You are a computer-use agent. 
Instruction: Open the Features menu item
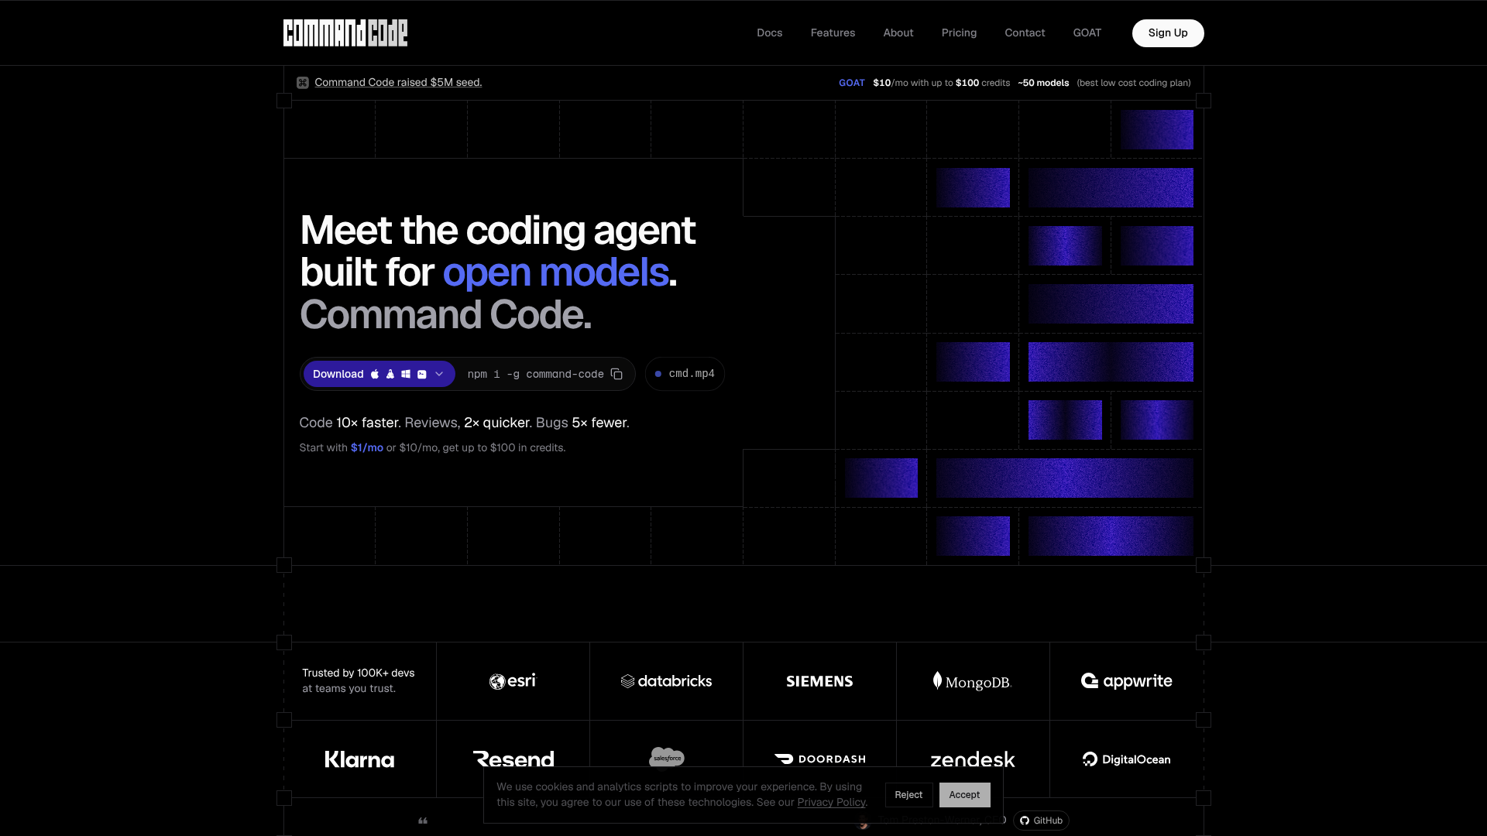tap(833, 33)
